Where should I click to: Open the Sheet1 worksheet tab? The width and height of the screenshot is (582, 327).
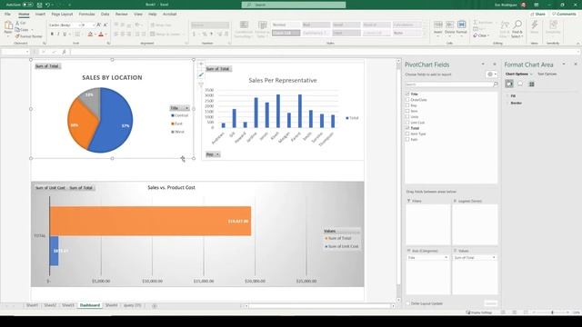click(32, 305)
